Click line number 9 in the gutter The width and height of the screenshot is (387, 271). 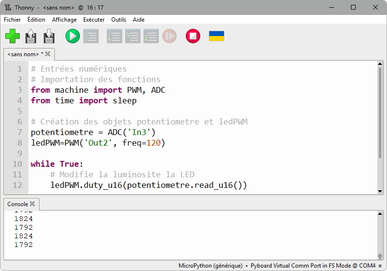tap(20, 153)
